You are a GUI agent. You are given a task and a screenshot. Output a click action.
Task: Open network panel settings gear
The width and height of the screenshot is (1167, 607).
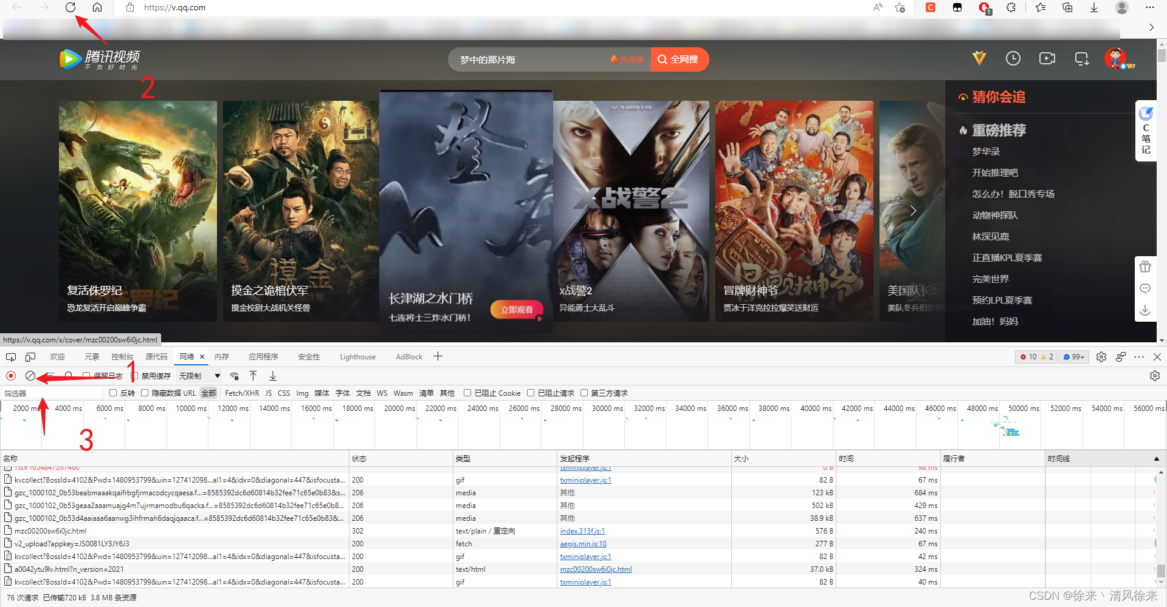tap(1155, 376)
